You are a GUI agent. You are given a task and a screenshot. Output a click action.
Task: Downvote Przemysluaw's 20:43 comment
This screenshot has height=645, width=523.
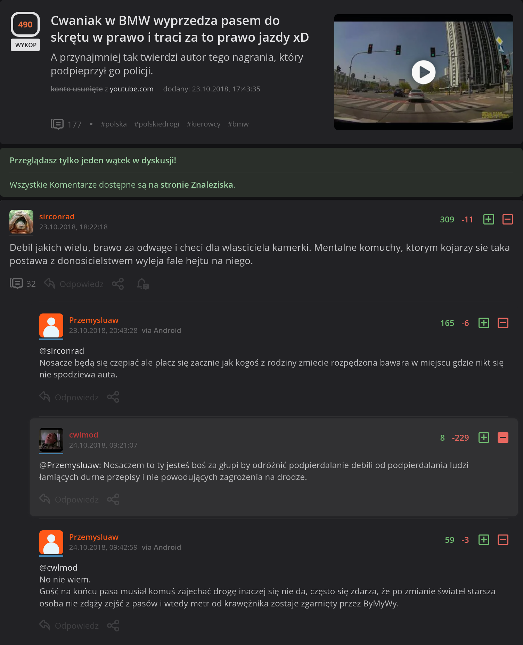point(503,323)
